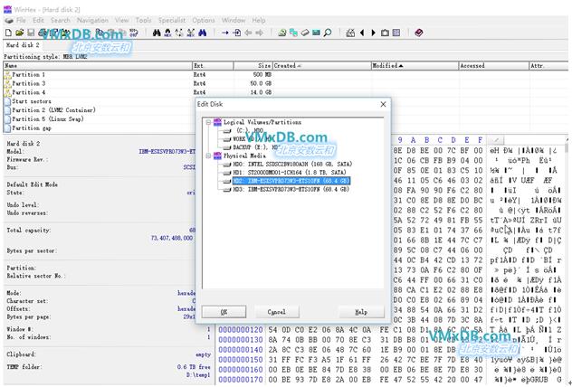Click the disk eraser-shaped toolbar icon
The width and height of the screenshot is (572, 387).
305,33
